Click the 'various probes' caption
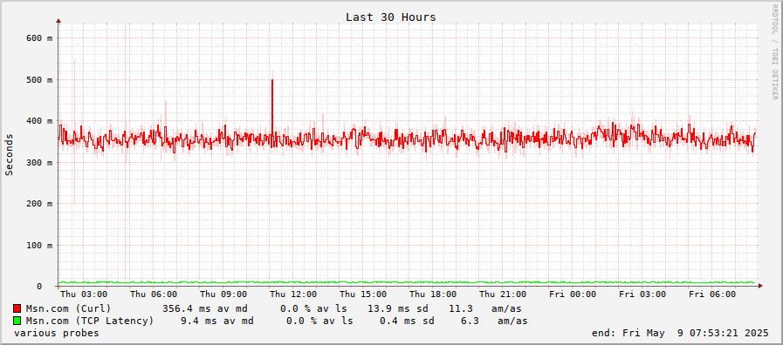The height and width of the screenshot is (345, 783). 57,333
